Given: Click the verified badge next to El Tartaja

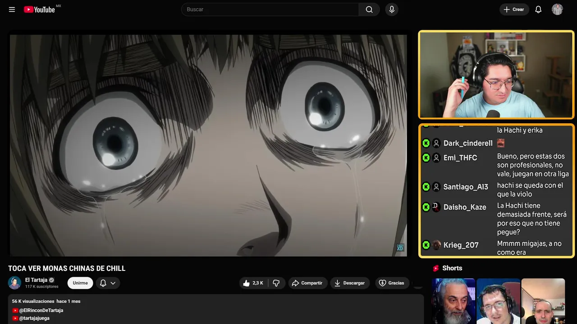Looking at the screenshot, I should pyautogui.click(x=51, y=280).
